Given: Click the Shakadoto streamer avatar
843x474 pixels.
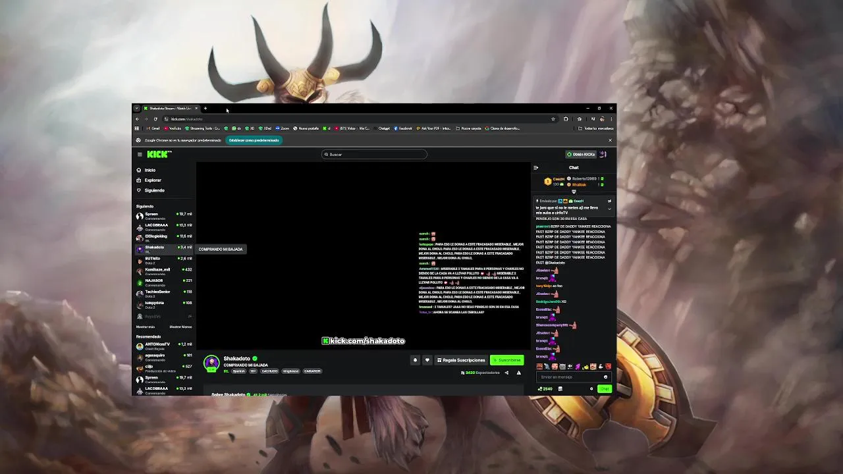Looking at the screenshot, I should pos(211,363).
